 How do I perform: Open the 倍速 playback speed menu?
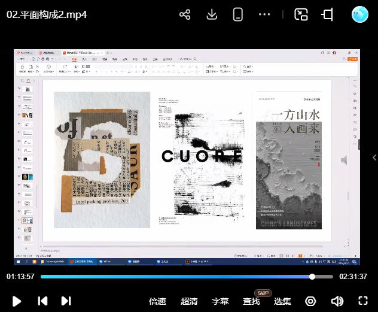coord(157,301)
